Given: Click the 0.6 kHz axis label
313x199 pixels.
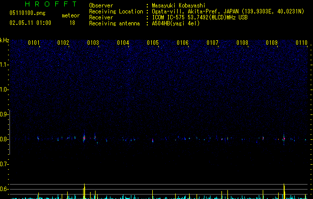Looking at the screenshot, I should (4, 189).
